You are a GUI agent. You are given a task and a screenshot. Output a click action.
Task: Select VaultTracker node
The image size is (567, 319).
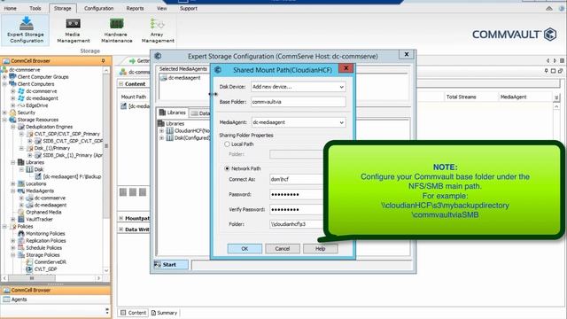point(39,220)
